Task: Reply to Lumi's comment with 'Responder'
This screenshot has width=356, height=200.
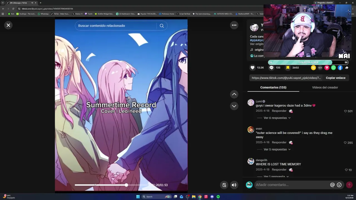Action: [x=279, y=111]
